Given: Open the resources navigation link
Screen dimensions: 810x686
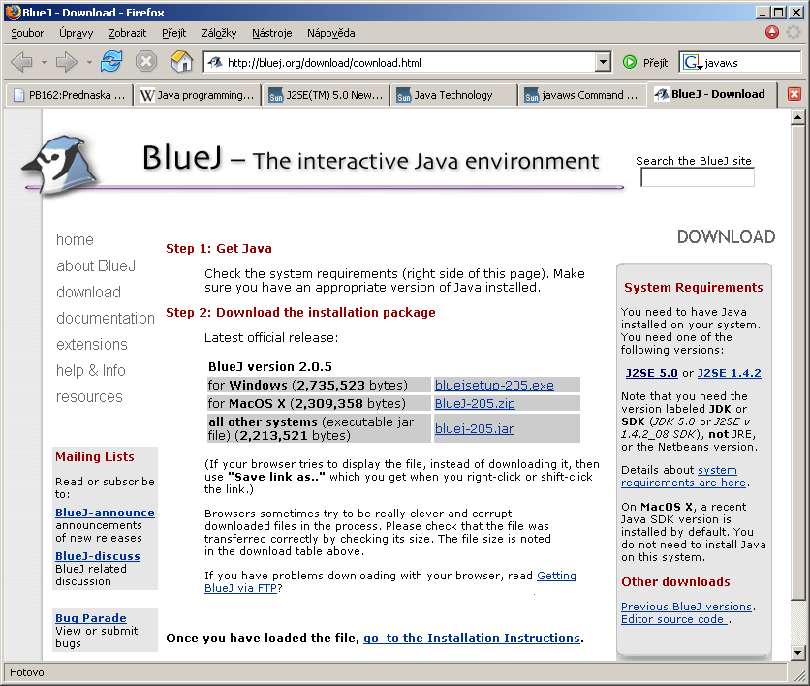Looking at the screenshot, I should pos(89,396).
